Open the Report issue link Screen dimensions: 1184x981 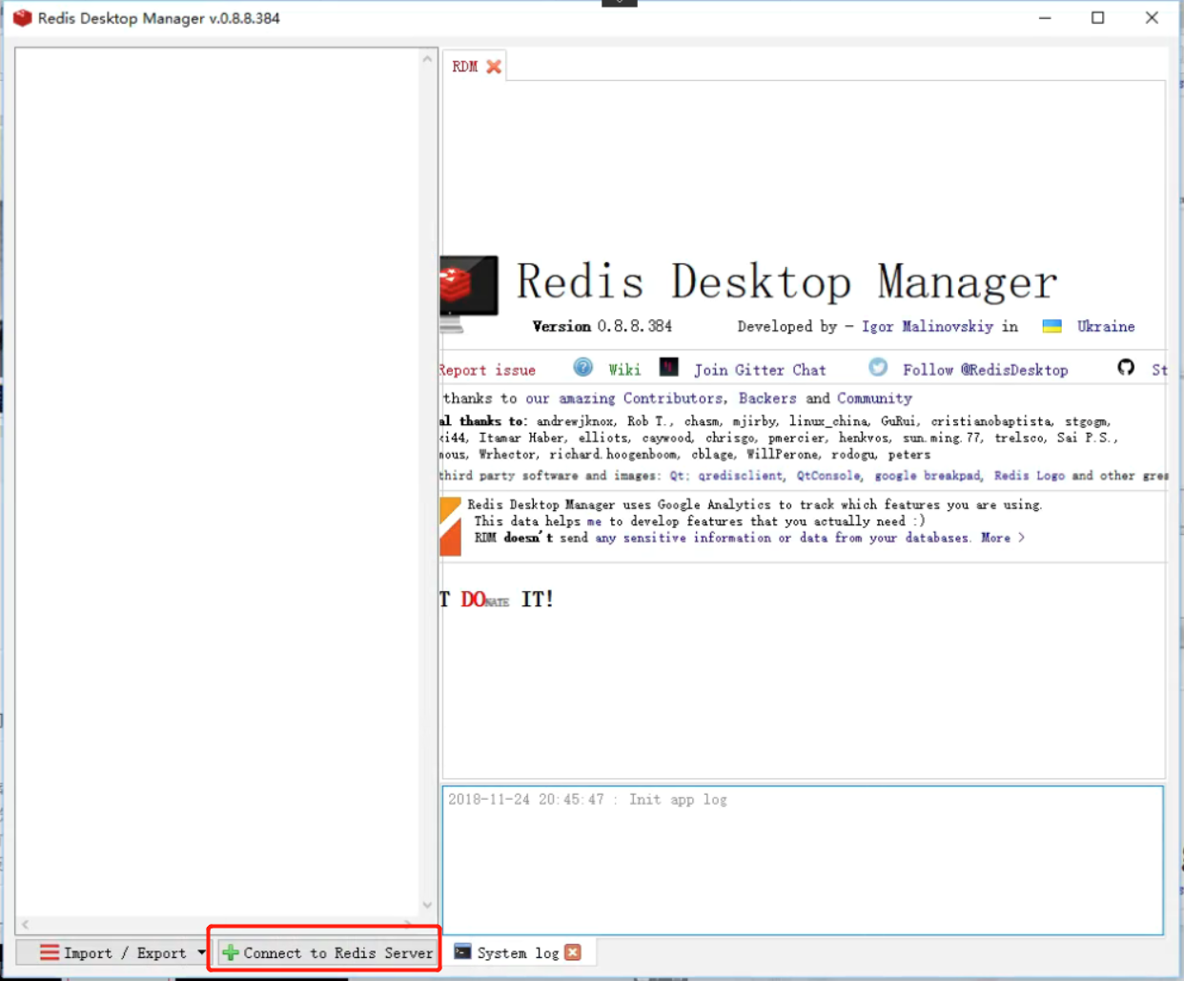(487, 370)
